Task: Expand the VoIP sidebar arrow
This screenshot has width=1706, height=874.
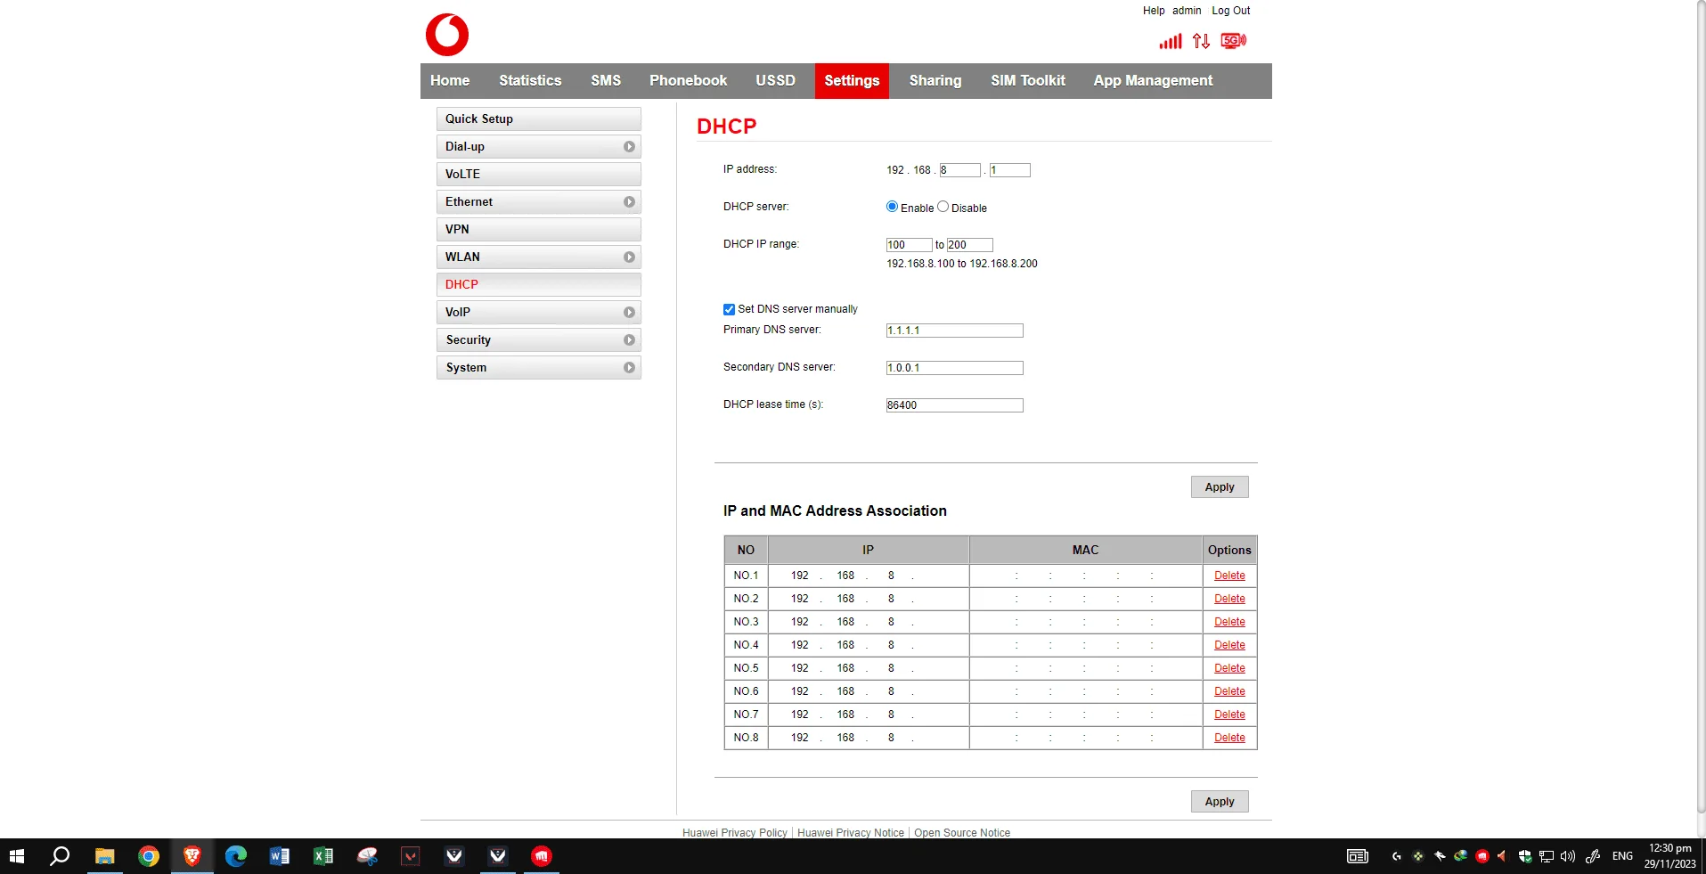Action: (x=629, y=313)
